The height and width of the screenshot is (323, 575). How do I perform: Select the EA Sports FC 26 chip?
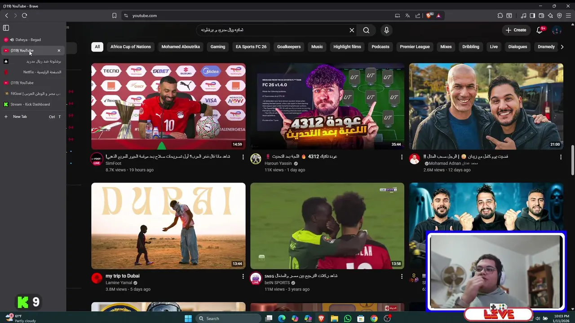coord(251,47)
